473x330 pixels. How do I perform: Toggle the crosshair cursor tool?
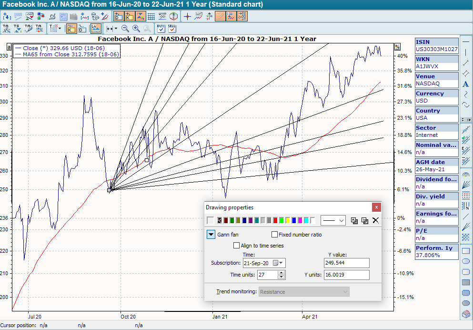(187, 16)
